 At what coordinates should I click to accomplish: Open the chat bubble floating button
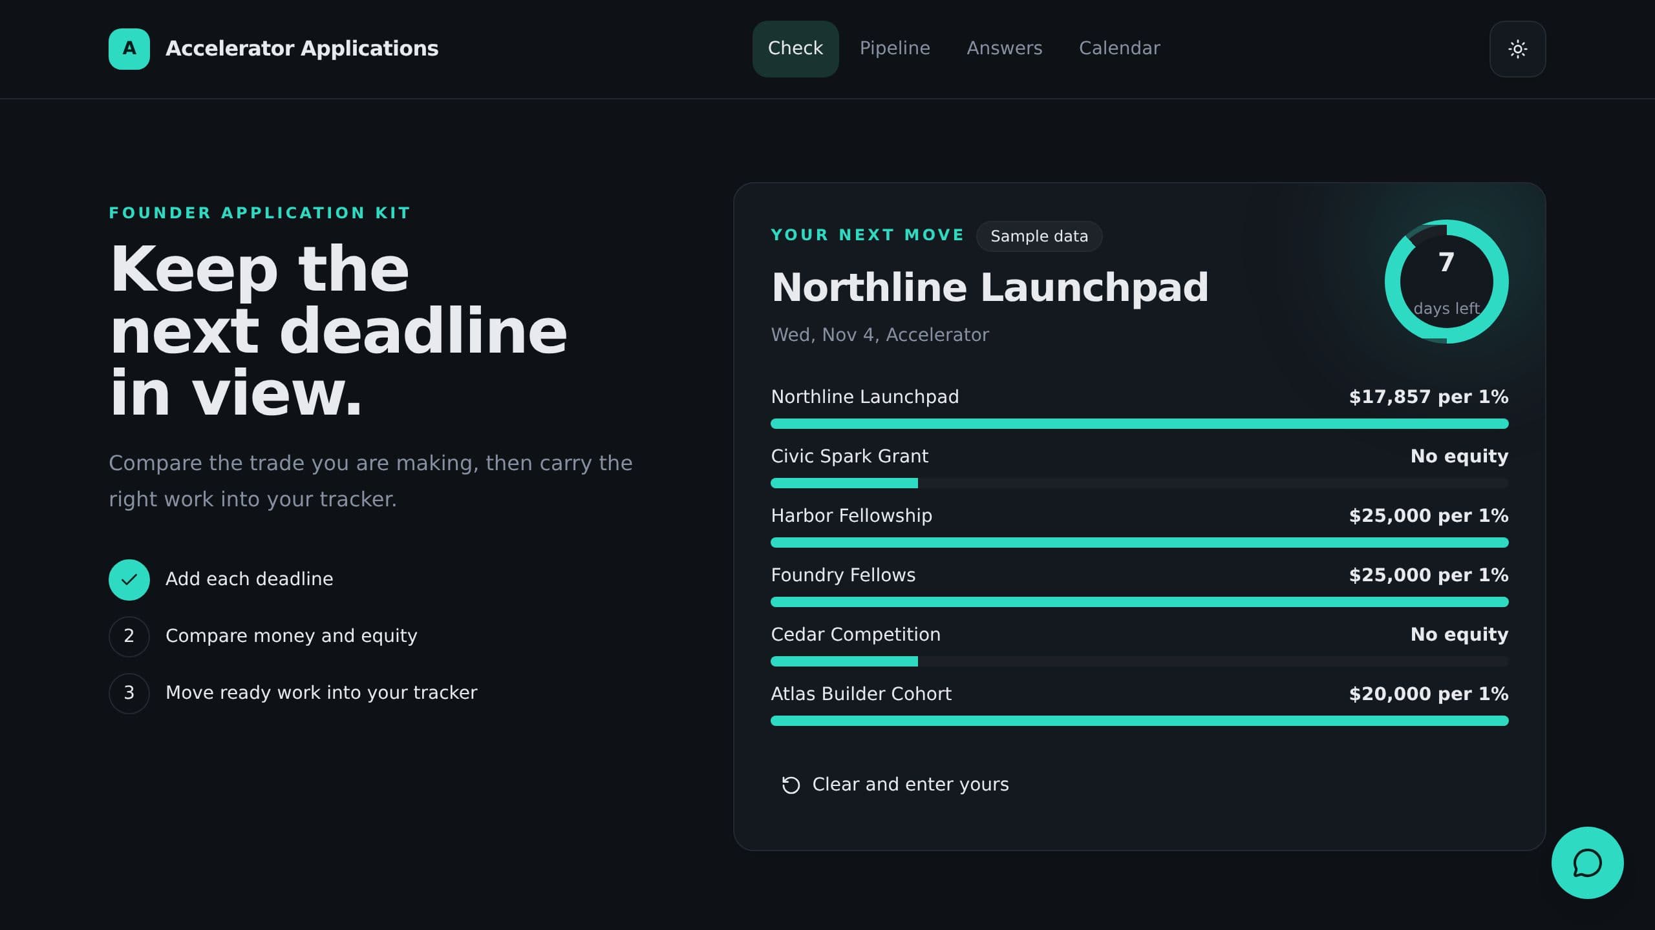pyautogui.click(x=1587, y=863)
